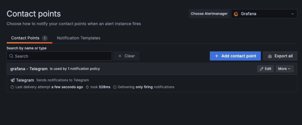Click the pencil icon on Edit button
302x125 pixels.
pyautogui.click(x=262, y=69)
